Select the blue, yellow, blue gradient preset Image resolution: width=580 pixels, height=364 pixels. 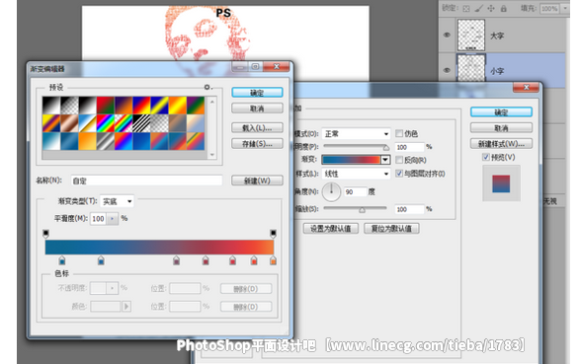pos(159,106)
